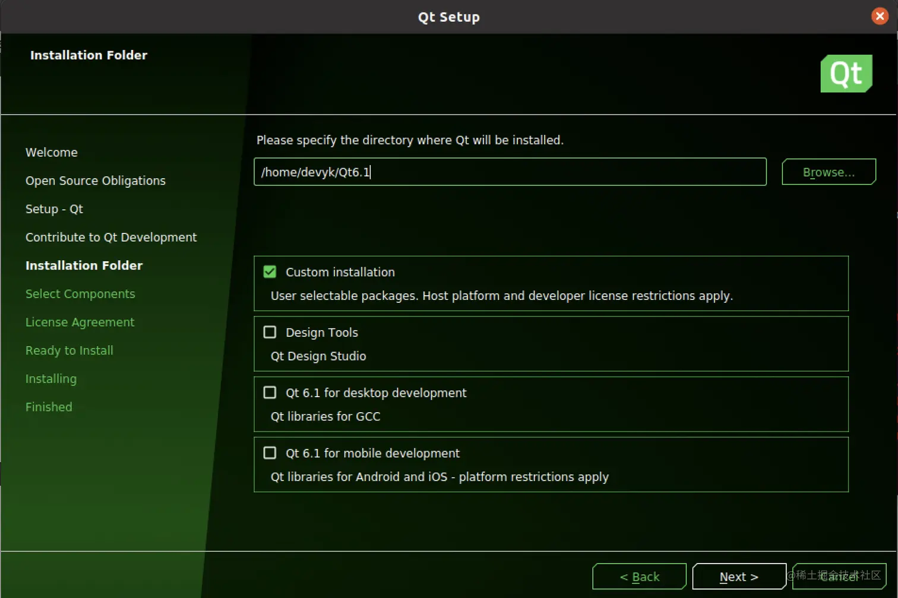Viewport: 898px width, 598px height.
Task: Enable the Design Tools checkbox
Action: tap(270, 332)
